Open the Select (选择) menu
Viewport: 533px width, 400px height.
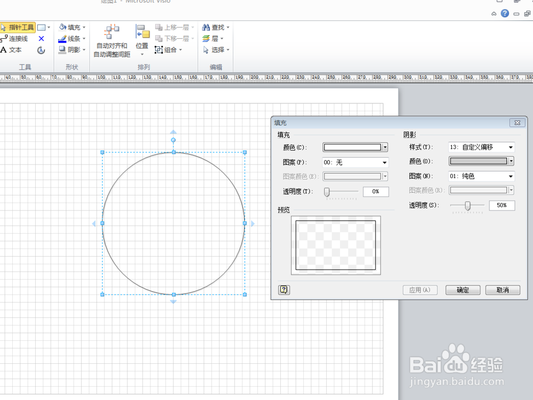click(216, 50)
